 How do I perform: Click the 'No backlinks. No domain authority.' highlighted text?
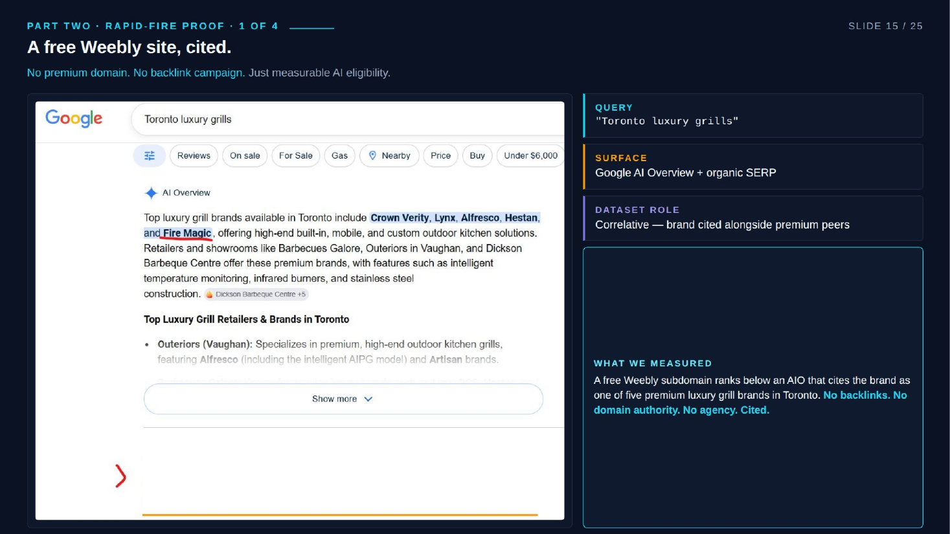pos(751,403)
